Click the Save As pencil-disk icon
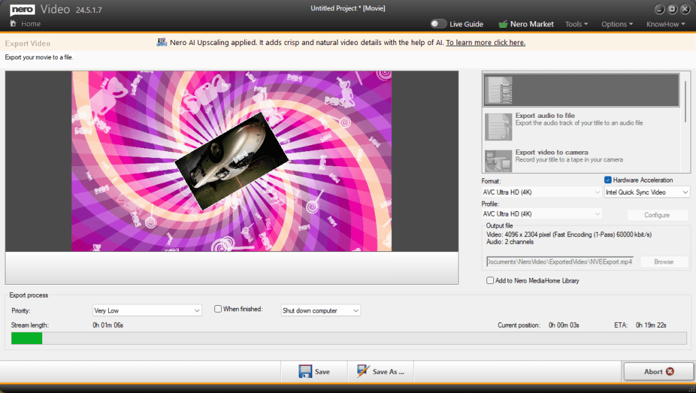696x393 pixels. coord(363,371)
